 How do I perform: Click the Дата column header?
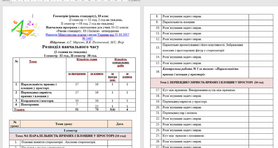point(120,124)
